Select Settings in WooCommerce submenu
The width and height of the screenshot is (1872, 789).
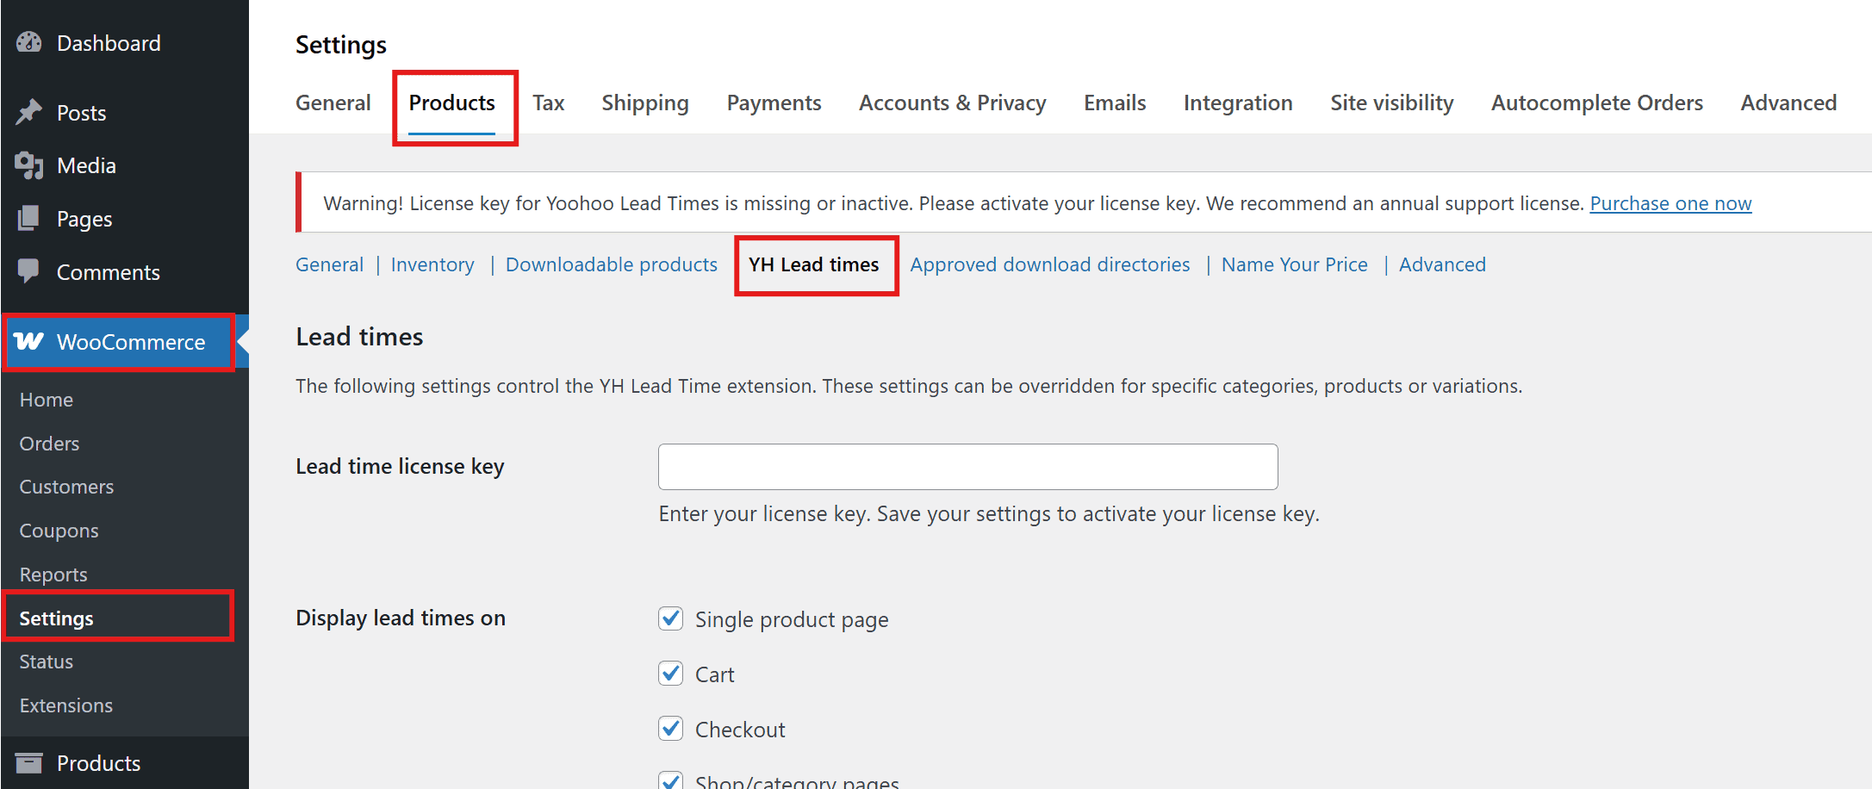[x=57, y=618]
